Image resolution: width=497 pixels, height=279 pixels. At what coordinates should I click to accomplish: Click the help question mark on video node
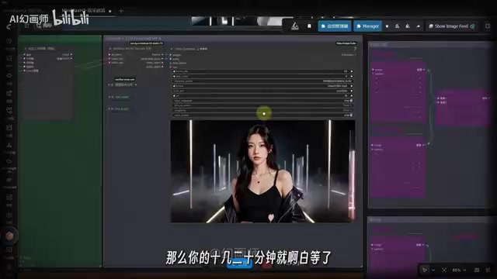click(355, 49)
